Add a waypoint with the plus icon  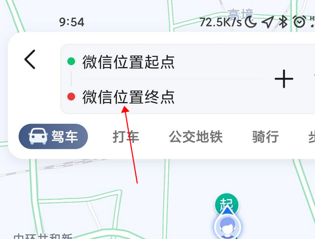coord(284,78)
